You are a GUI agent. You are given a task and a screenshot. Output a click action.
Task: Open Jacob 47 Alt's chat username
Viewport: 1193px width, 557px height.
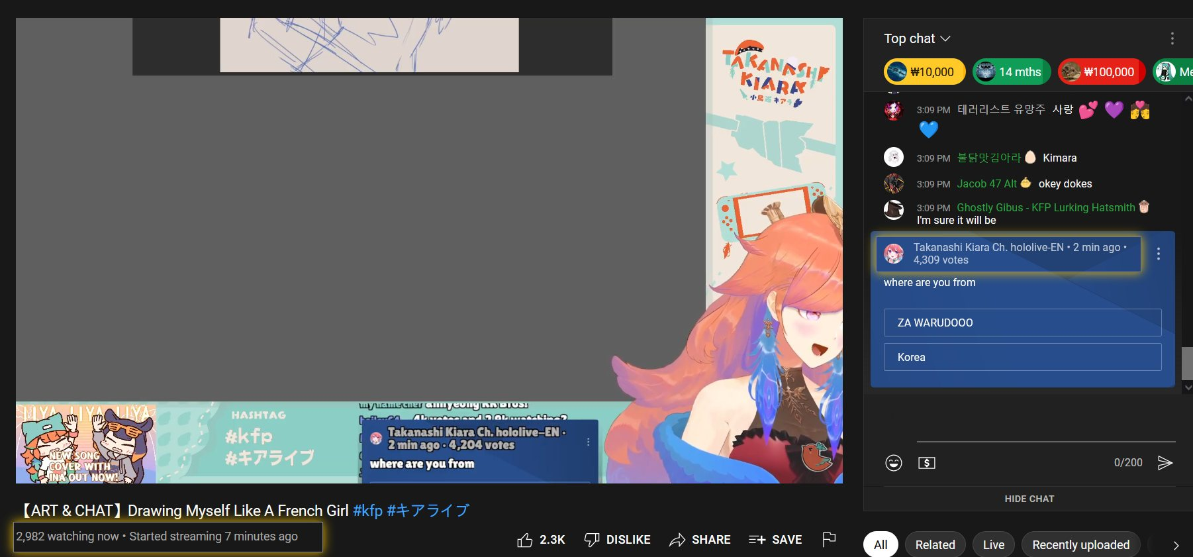point(986,183)
